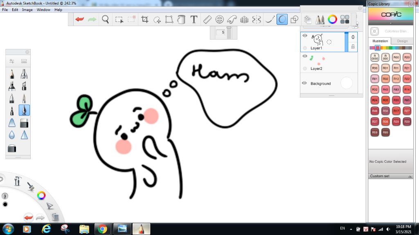Hide the Background layer eye icon

(304, 83)
